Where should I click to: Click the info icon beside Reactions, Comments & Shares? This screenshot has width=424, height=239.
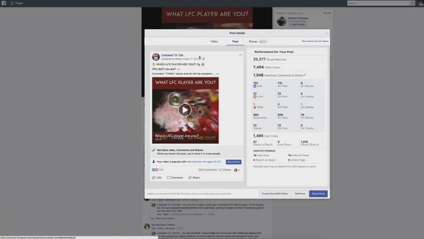coord(305,75)
